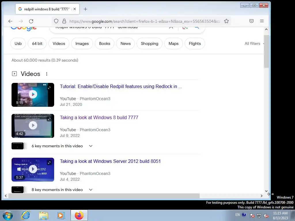This screenshot has width=295, height=221.
Task: Switch to the Maps results tab
Action: coord(173,43)
